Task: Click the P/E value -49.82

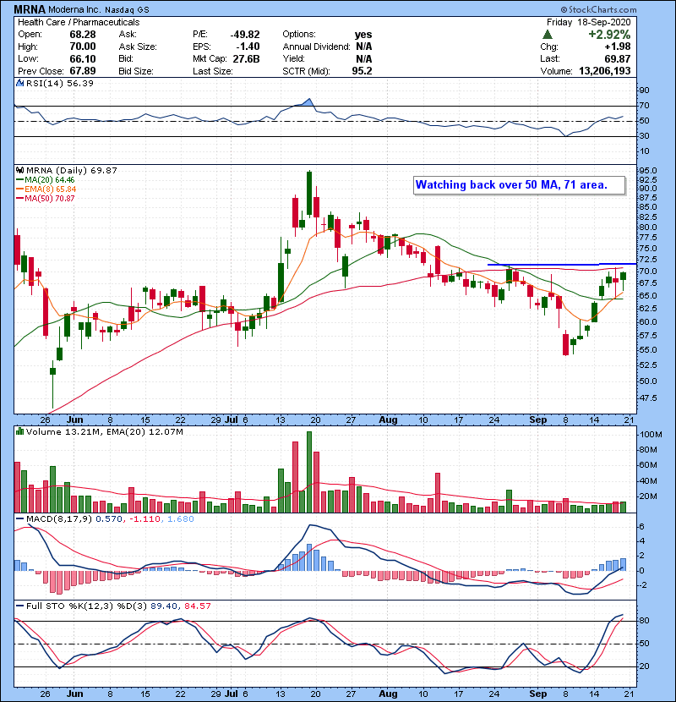Action: pyautogui.click(x=245, y=35)
